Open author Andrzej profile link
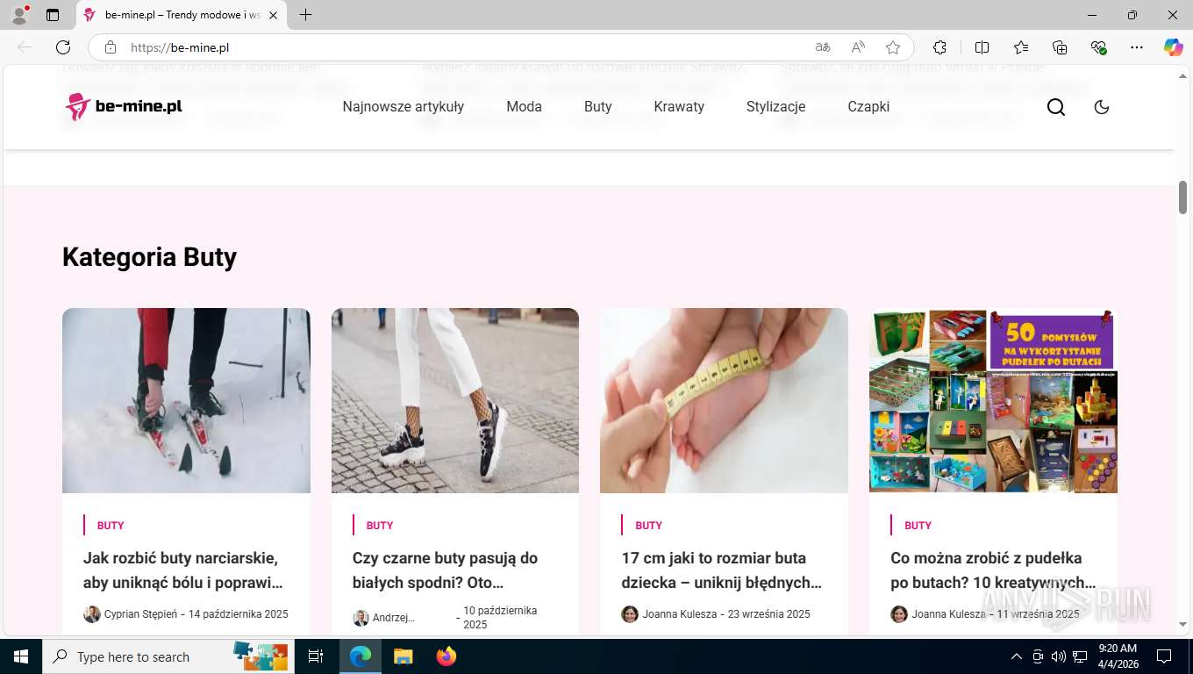Image resolution: width=1193 pixels, height=674 pixels. 393,618
